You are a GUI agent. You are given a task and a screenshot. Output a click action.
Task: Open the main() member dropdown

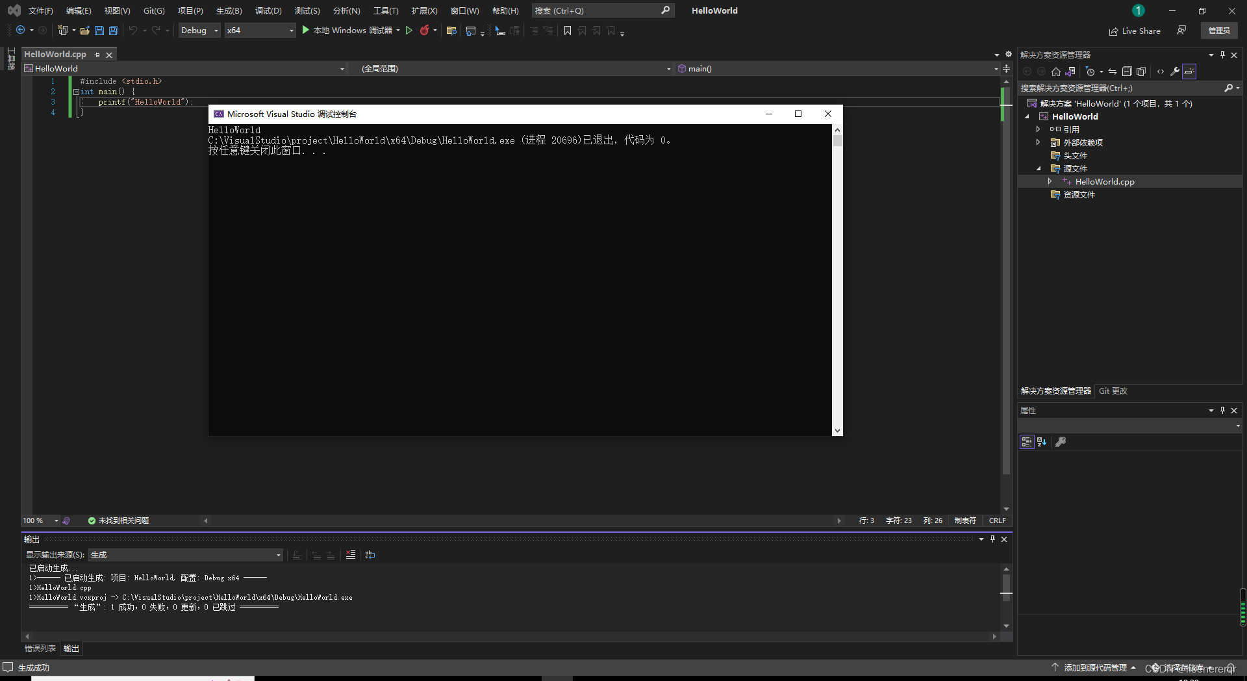click(x=838, y=68)
